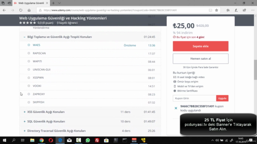The image size is (257, 144).
Task: Expand XSS Güvenlik Açığı Konuları section
Action: 24,112
